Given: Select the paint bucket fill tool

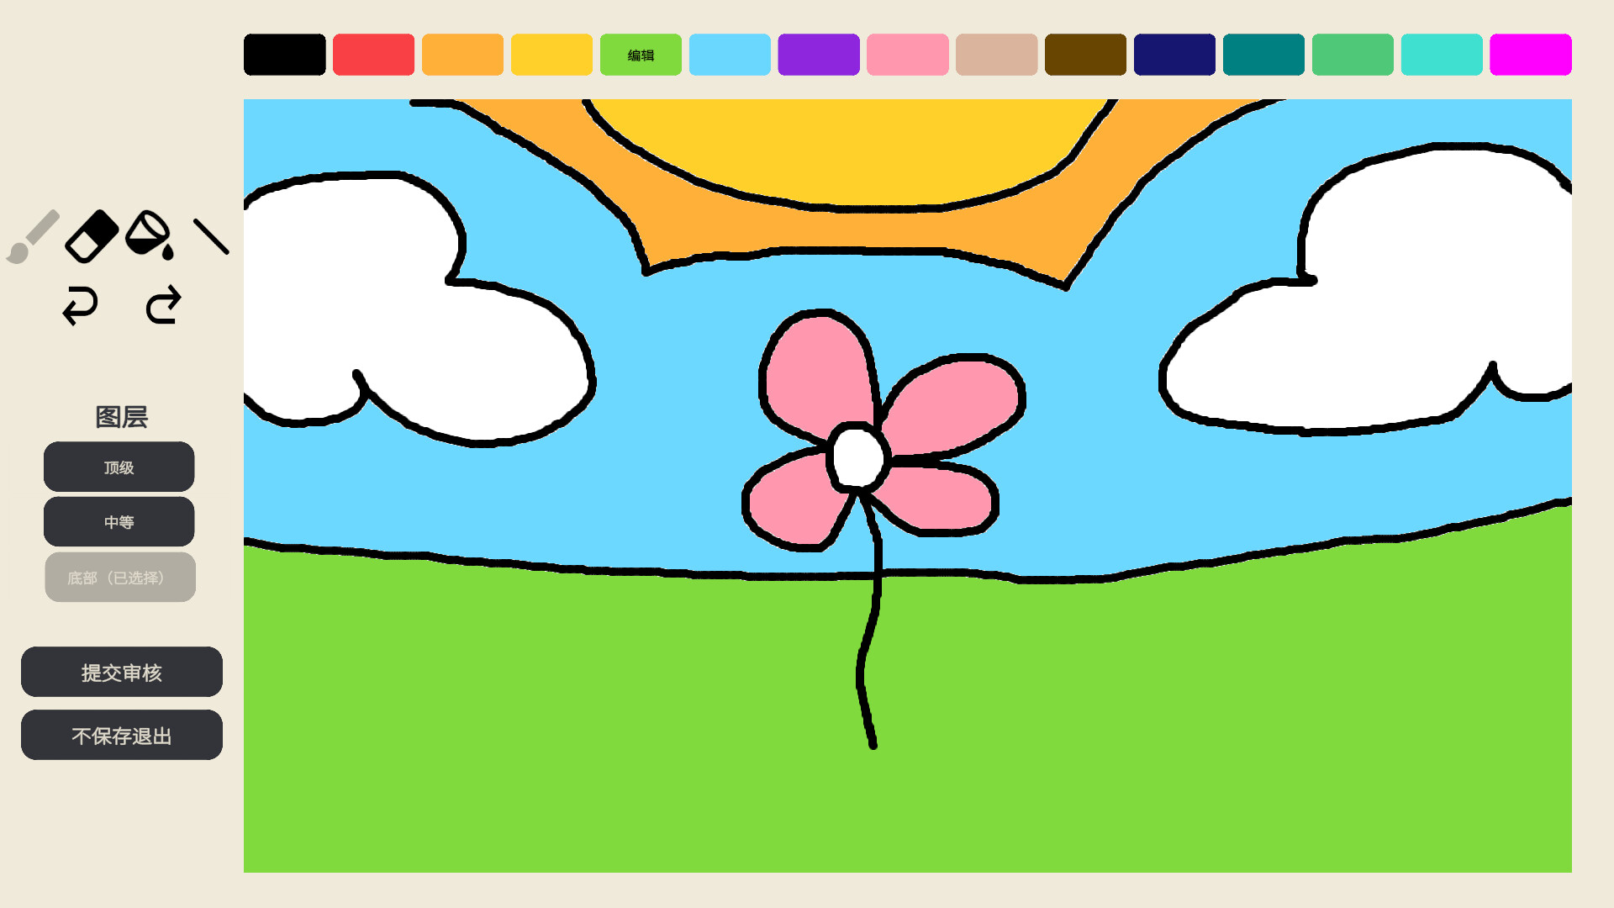Looking at the screenshot, I should (x=150, y=235).
